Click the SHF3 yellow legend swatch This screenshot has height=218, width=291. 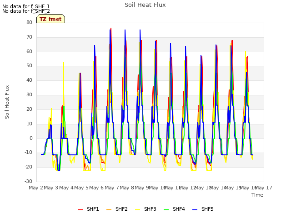tap(137, 210)
